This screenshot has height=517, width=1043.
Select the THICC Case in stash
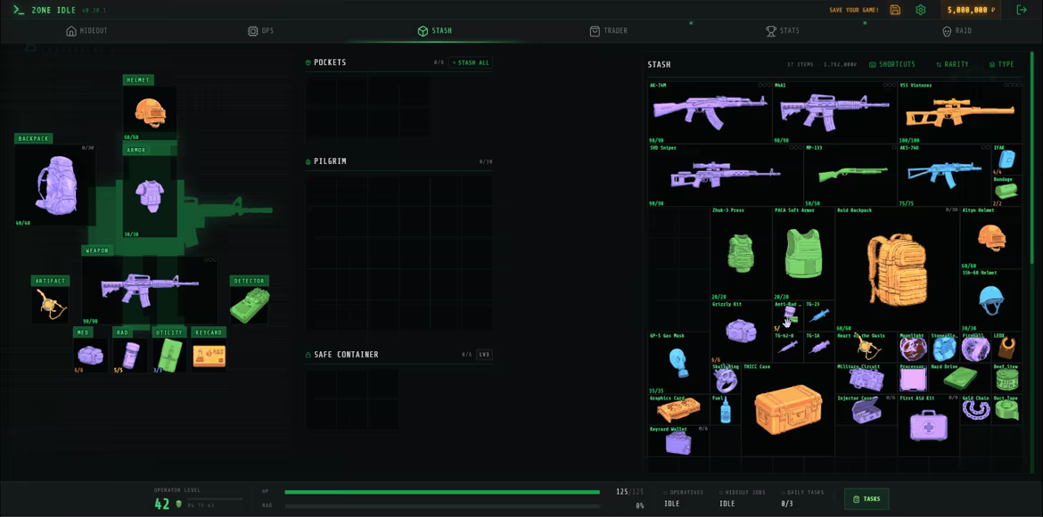click(x=788, y=409)
